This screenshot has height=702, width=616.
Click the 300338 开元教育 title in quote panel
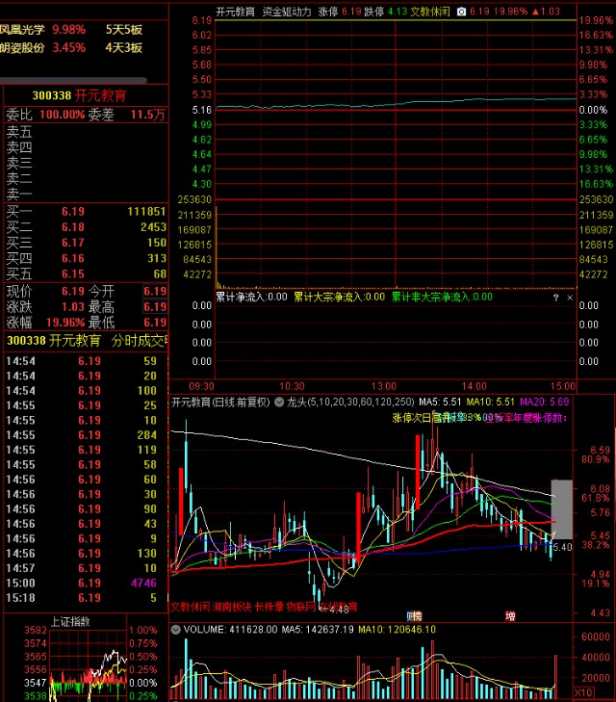tap(80, 95)
